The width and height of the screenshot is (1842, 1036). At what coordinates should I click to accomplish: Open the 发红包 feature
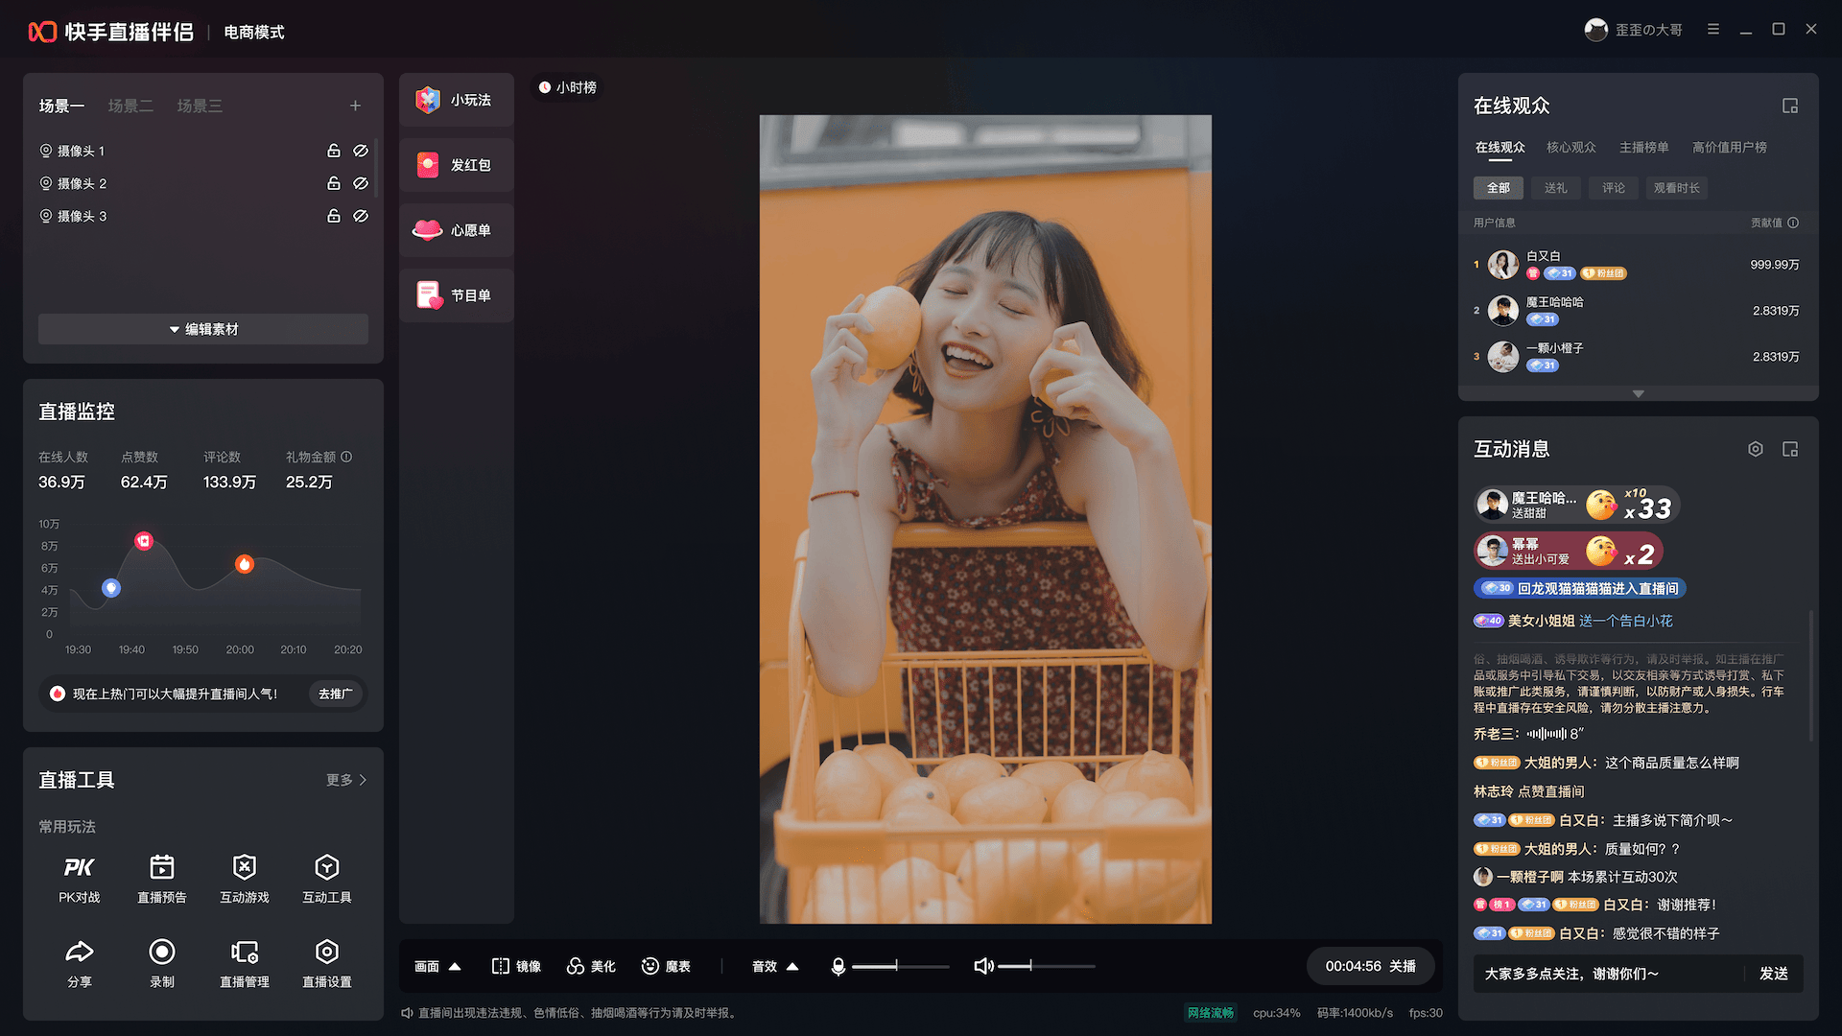[x=456, y=164]
